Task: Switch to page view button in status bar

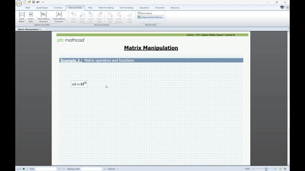Action: (x=281, y=169)
